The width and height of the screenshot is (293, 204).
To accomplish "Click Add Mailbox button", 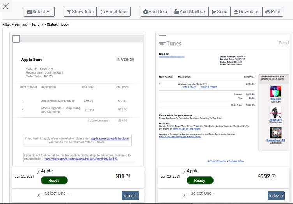I will (190, 12).
